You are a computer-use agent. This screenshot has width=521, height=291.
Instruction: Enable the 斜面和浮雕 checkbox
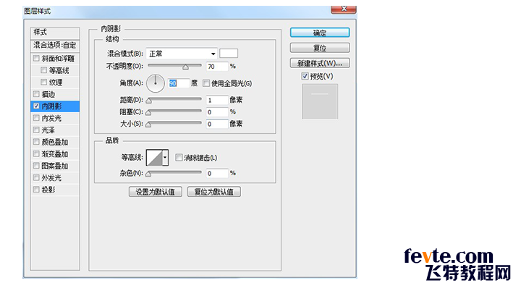pyautogui.click(x=36, y=59)
